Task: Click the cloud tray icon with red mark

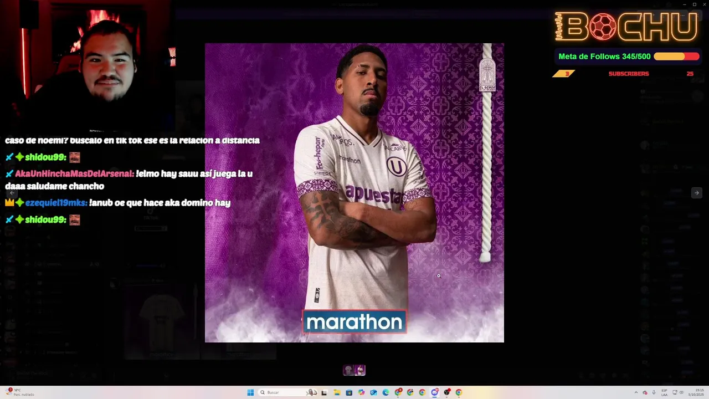Action: [645, 392]
